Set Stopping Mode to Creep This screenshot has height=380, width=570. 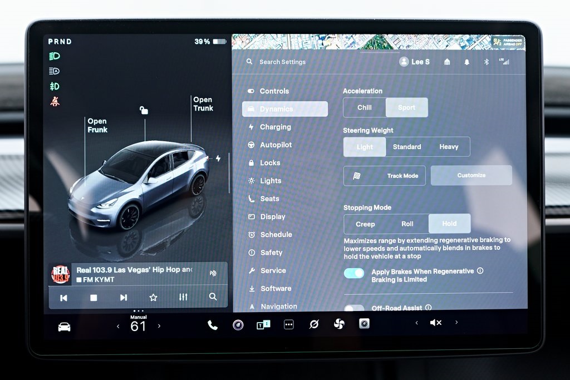365,224
